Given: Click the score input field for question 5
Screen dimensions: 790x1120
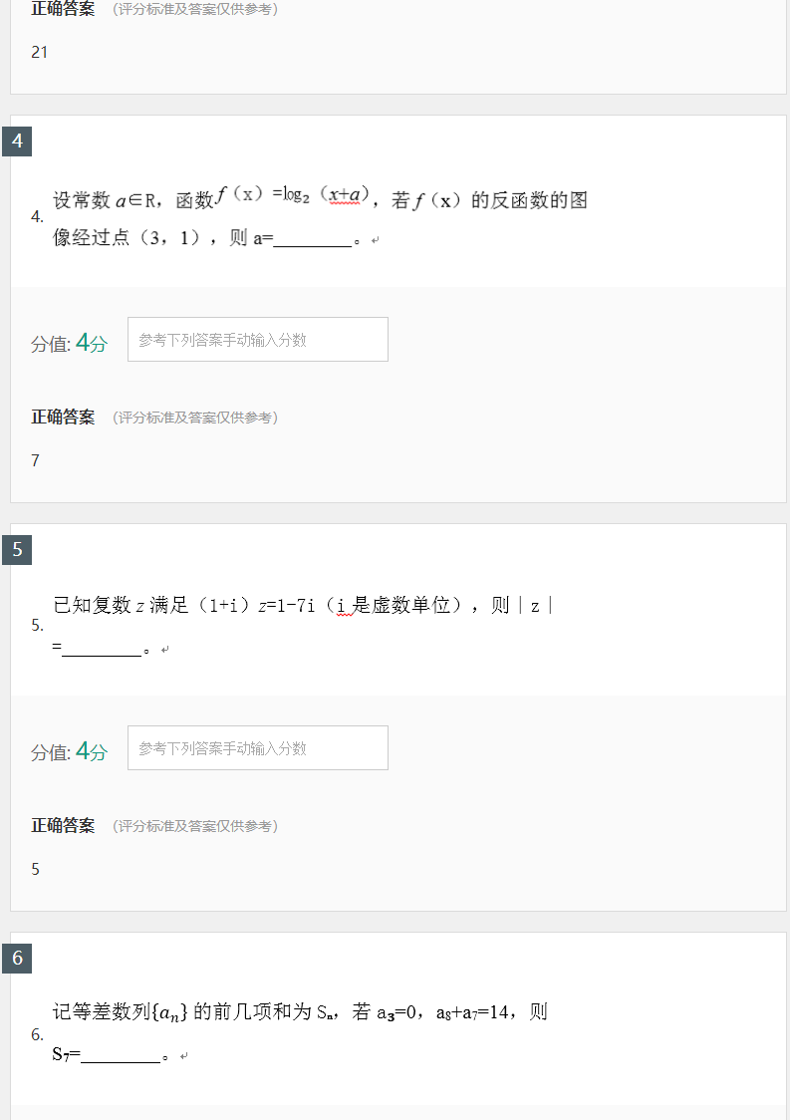Looking at the screenshot, I should [257, 747].
